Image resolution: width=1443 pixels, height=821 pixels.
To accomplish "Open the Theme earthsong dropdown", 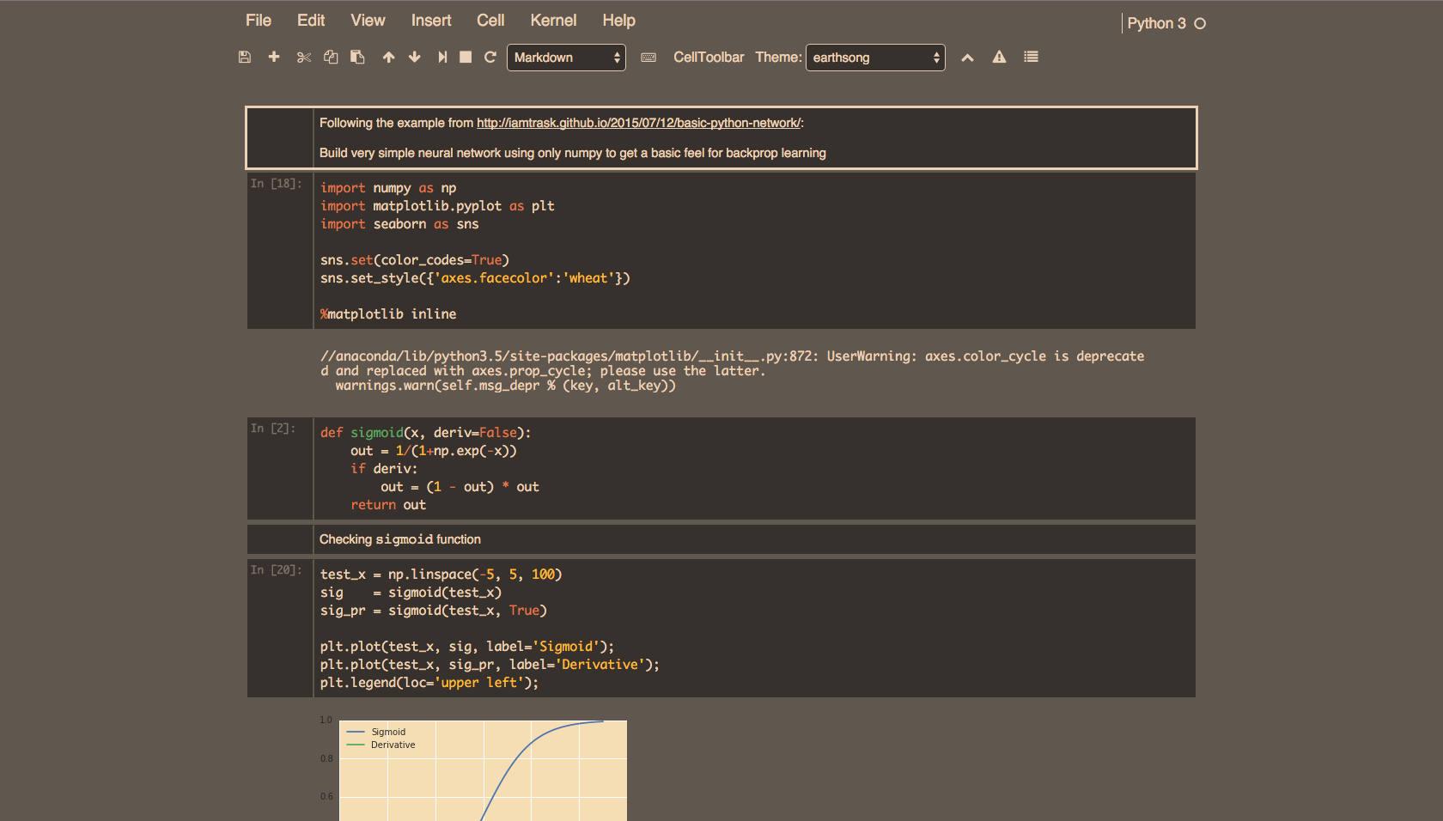I will (x=875, y=58).
